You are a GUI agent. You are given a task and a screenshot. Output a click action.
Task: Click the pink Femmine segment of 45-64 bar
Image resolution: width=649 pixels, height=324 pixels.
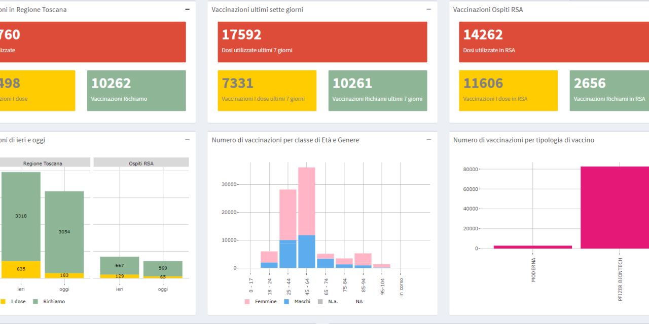point(306,201)
